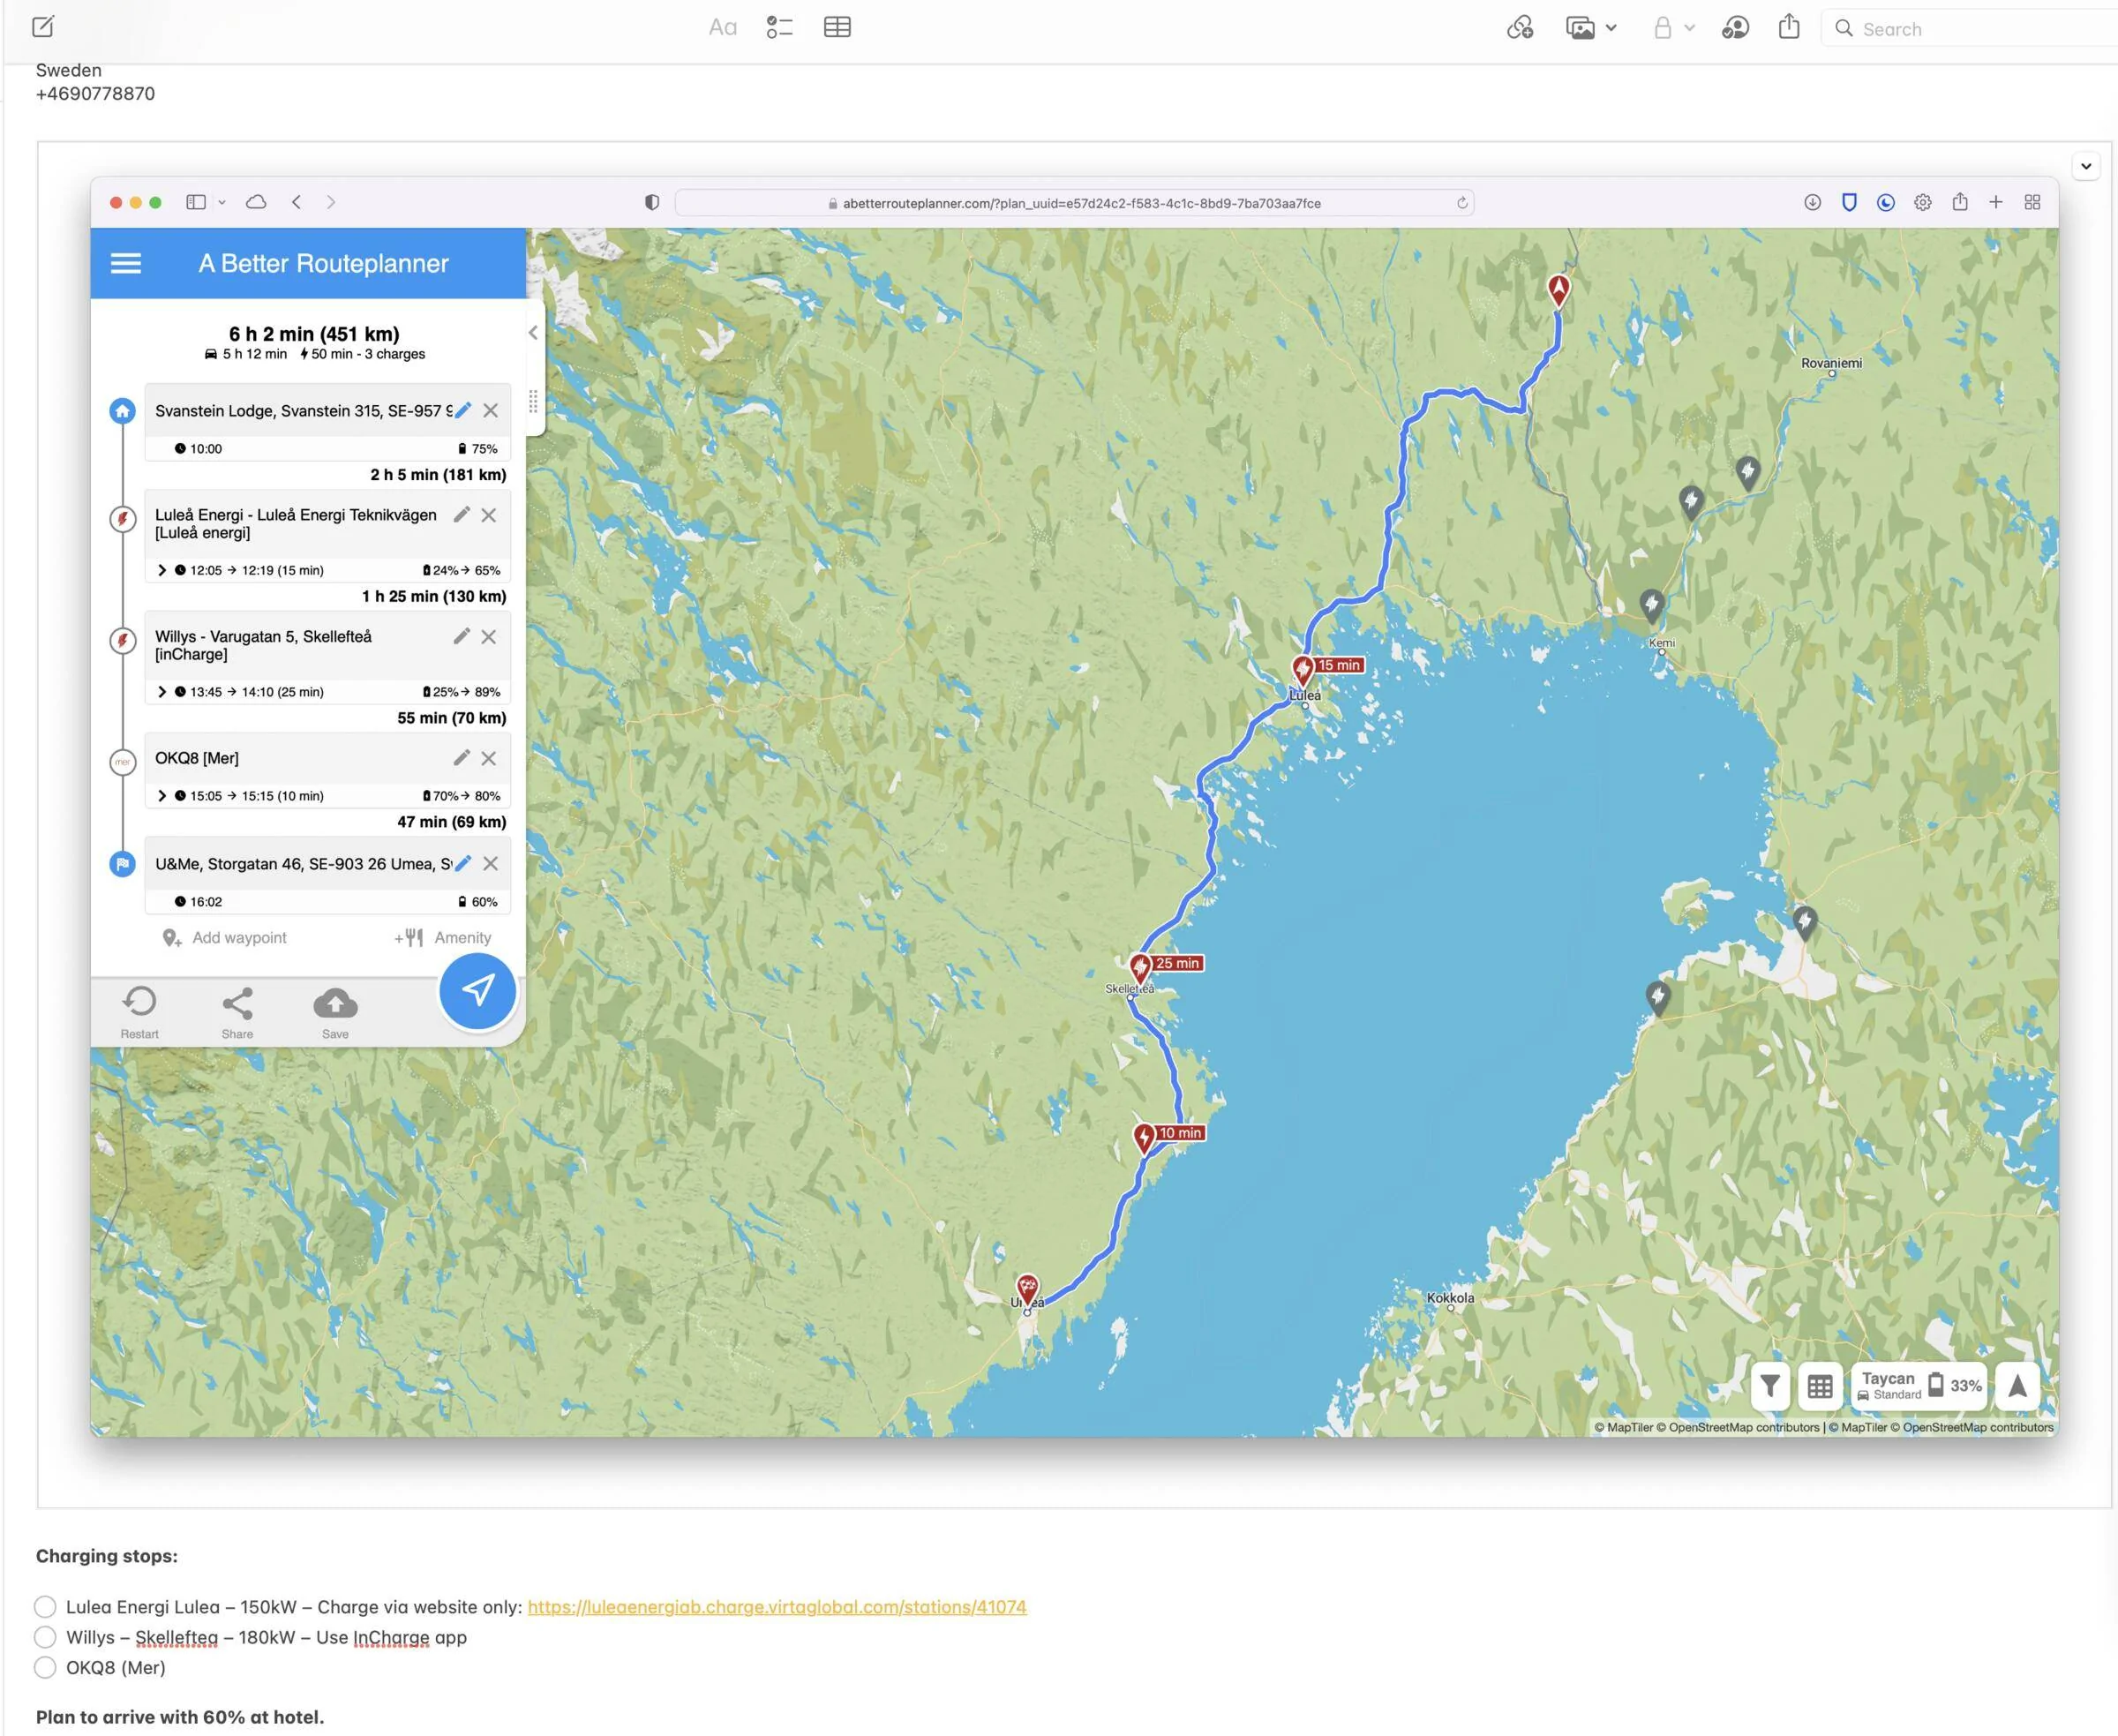Restart the route plan
The width and height of the screenshot is (2118, 1736).
139,1012
